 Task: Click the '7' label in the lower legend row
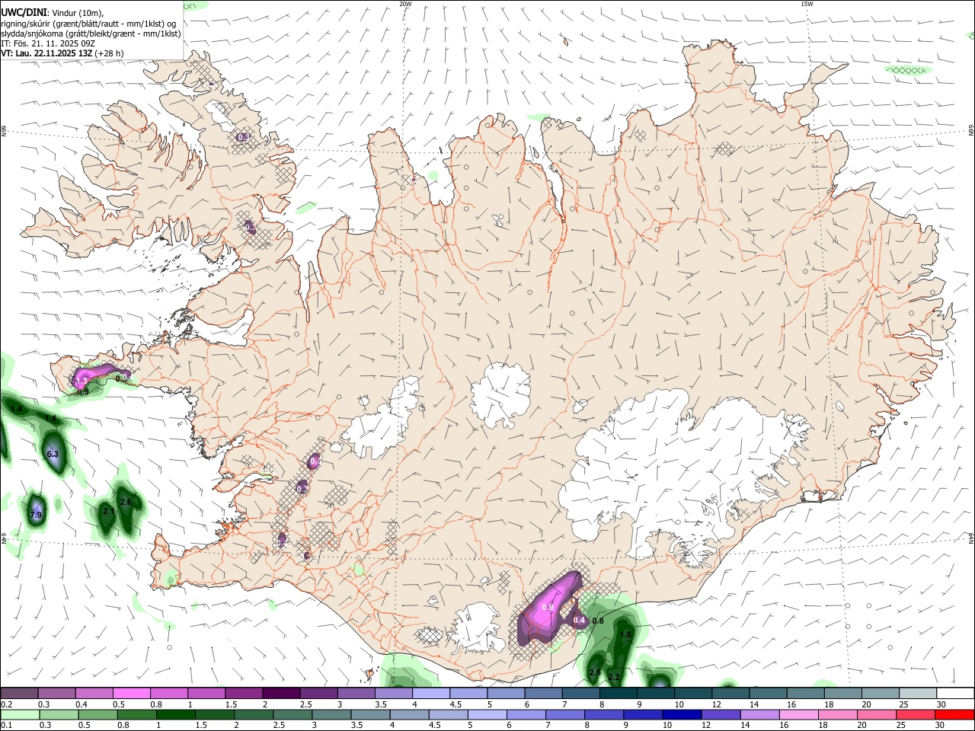548,726
